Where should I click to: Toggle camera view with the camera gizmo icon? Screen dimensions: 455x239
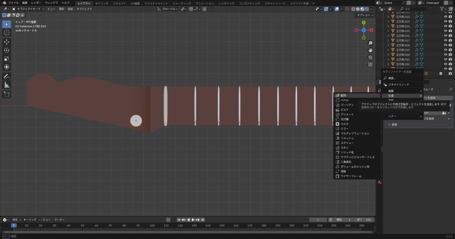coord(371,57)
